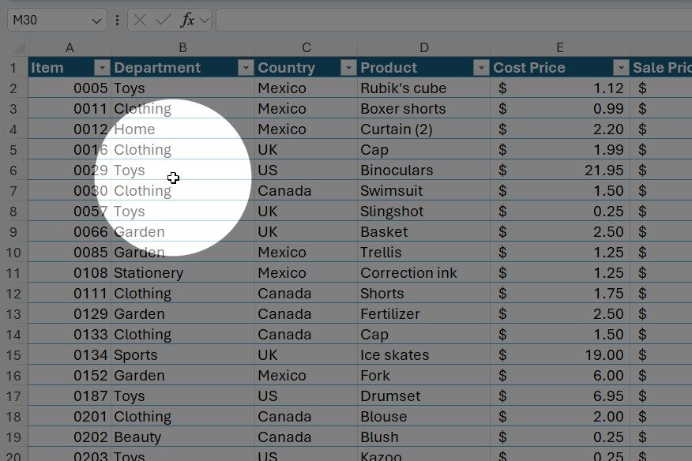Screen dimensions: 692x461
Task: Select cost price 6.95 cell
Action: click(x=559, y=395)
